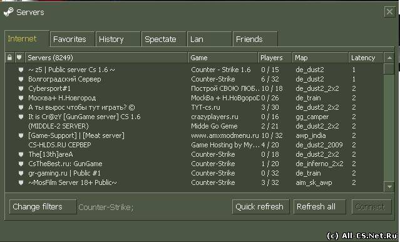This screenshot has height=242, width=400.
Task: Click the scrollbar down arrow
Action: tap(389, 187)
